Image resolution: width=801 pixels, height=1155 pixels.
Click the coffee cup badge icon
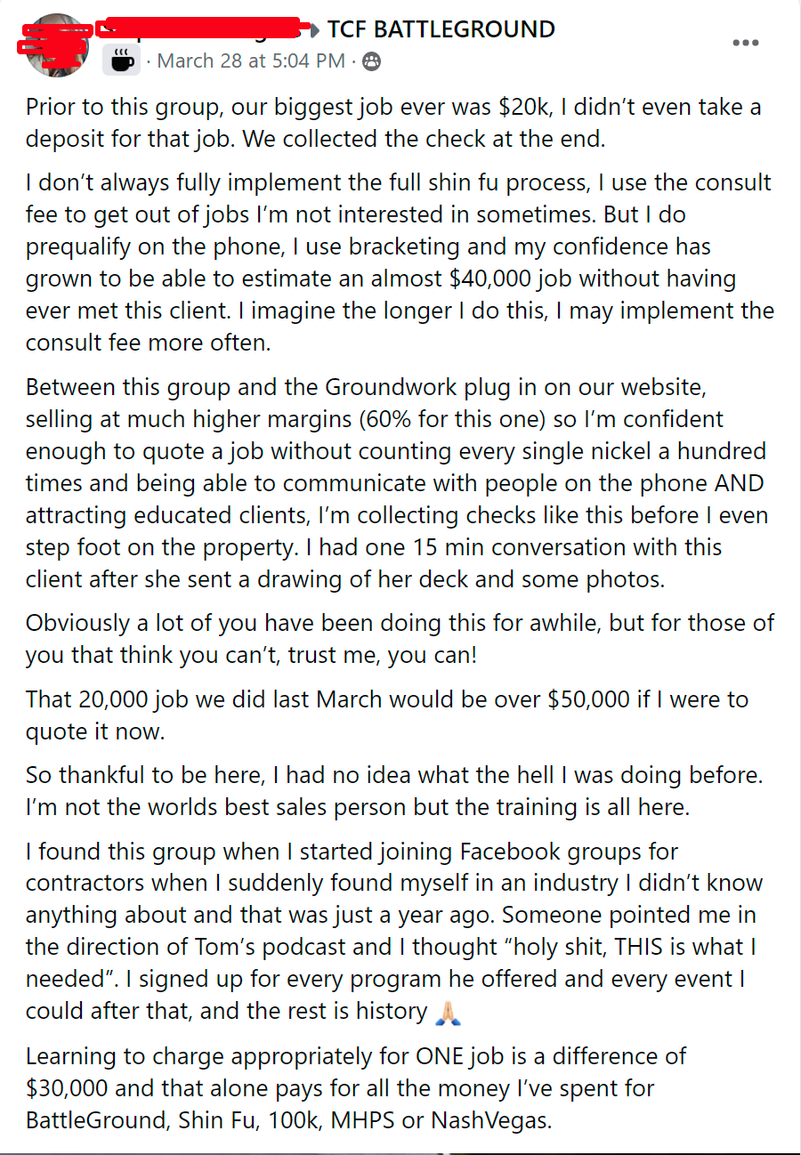[121, 61]
